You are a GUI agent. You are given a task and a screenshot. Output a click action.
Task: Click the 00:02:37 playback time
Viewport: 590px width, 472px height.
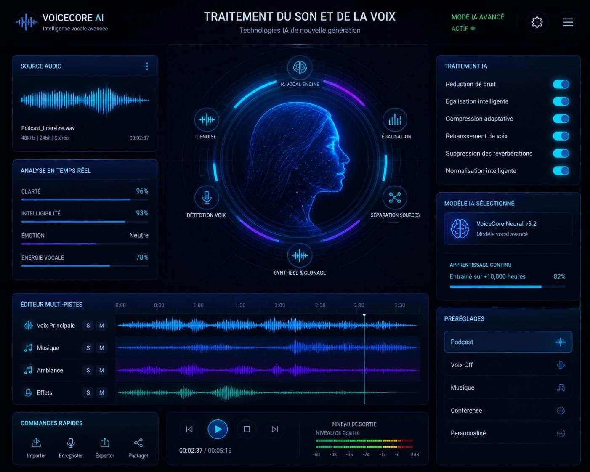pos(191,451)
